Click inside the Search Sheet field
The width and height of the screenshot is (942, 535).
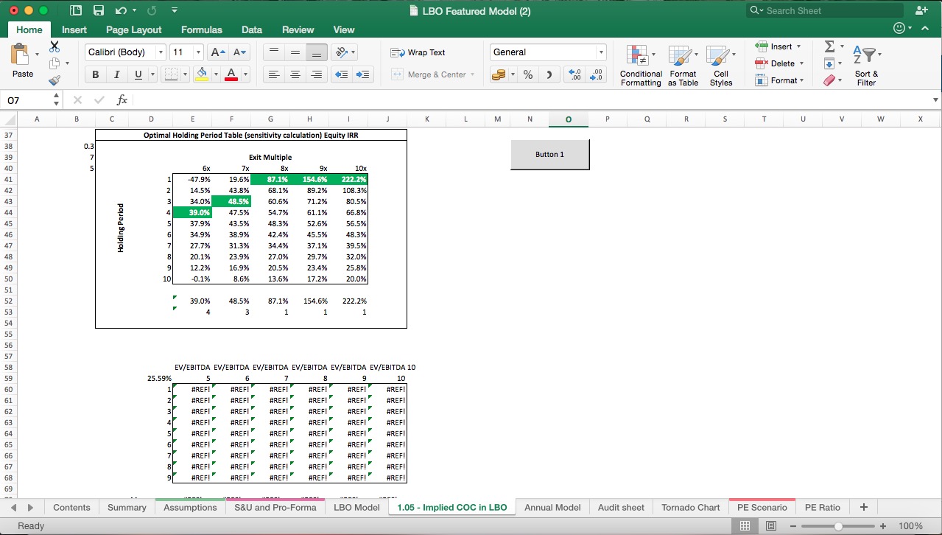[x=825, y=10]
